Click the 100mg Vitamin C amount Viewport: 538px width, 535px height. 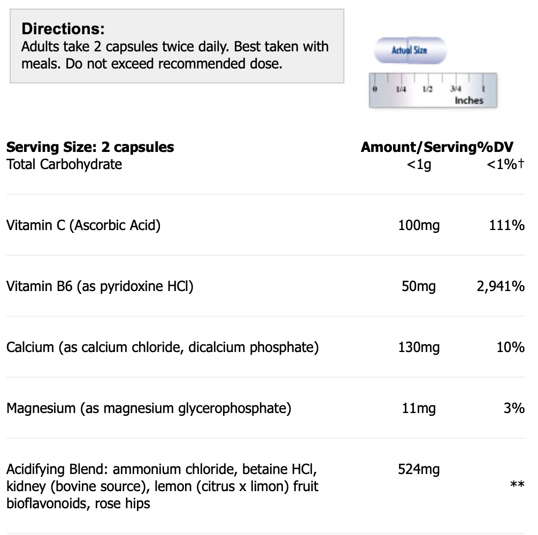pyautogui.click(x=419, y=226)
